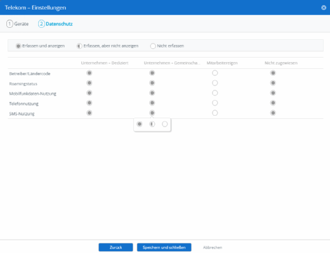
Task: Click column header Unternehmen – Gemeinscha...
Action: [172, 63]
